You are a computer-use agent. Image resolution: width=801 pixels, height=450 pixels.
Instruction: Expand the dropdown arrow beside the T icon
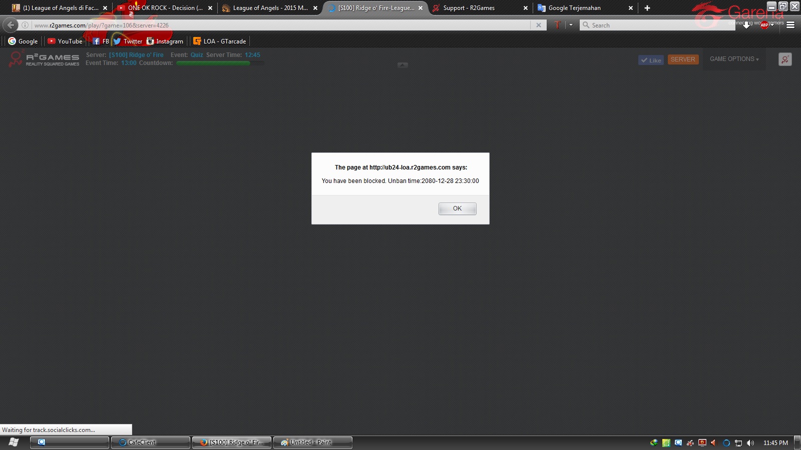tap(571, 25)
